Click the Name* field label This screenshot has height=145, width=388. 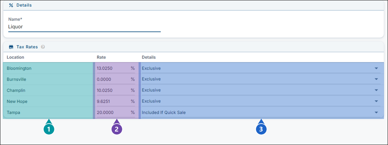tap(15, 19)
